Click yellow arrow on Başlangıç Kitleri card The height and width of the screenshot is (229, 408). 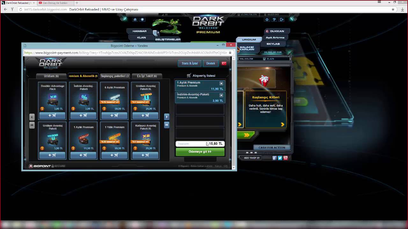click(x=282, y=125)
